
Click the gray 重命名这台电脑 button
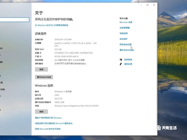point(44,77)
